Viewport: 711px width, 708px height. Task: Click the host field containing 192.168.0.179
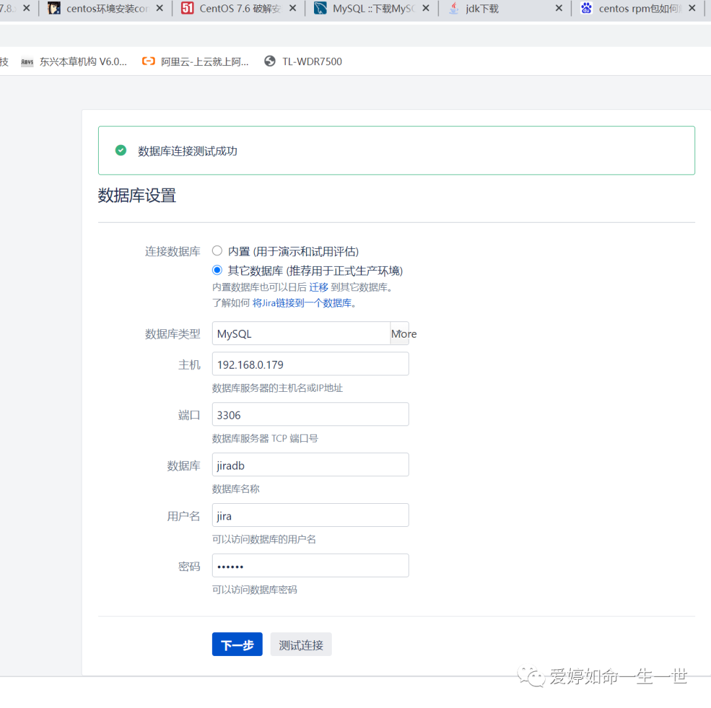point(310,364)
